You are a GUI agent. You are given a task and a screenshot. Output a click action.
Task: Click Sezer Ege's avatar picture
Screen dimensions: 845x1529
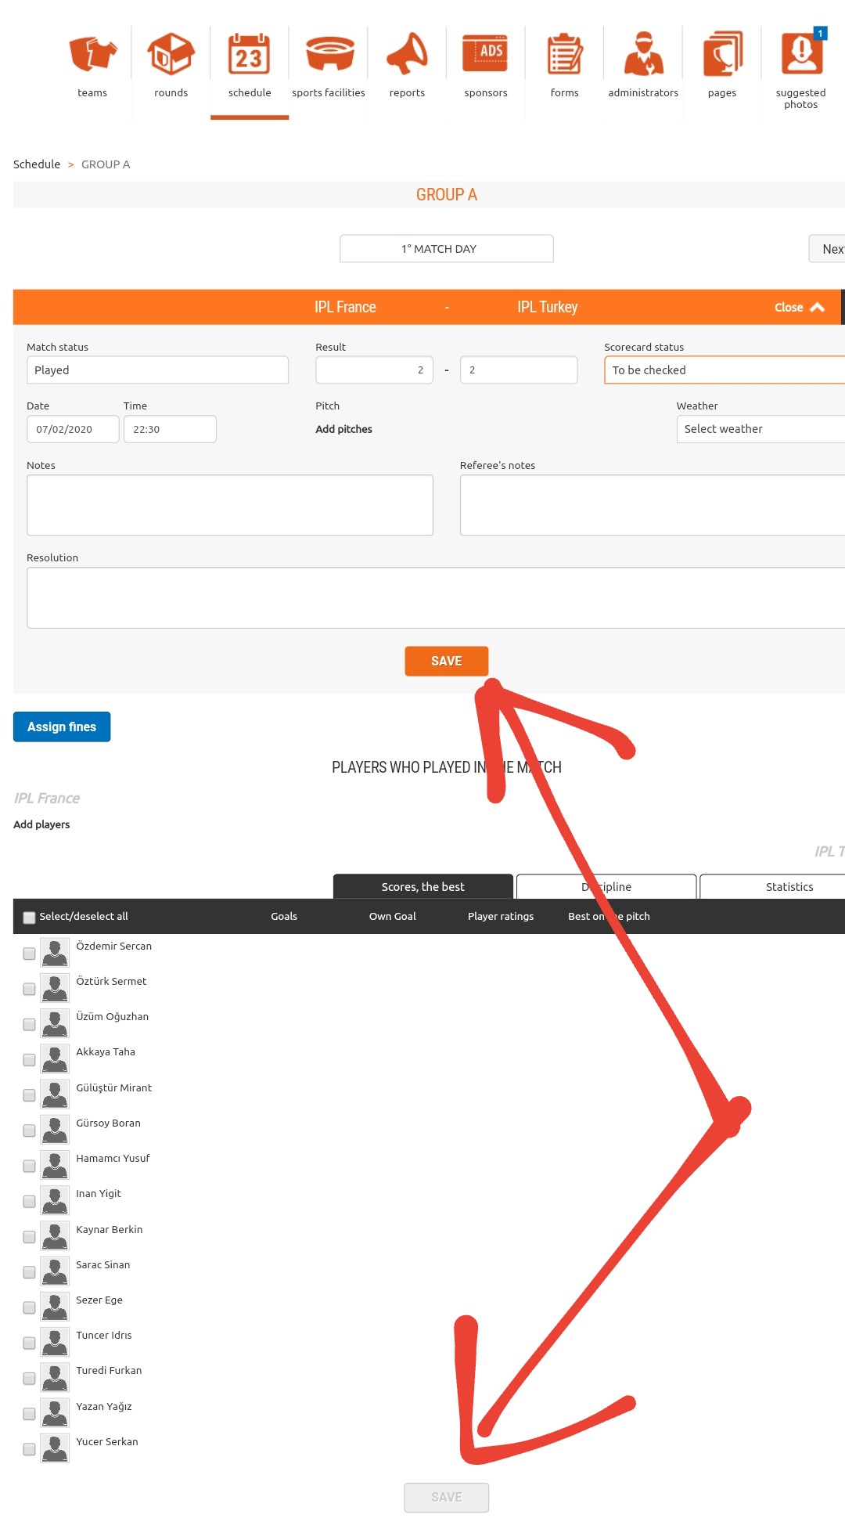pyautogui.click(x=55, y=1307)
